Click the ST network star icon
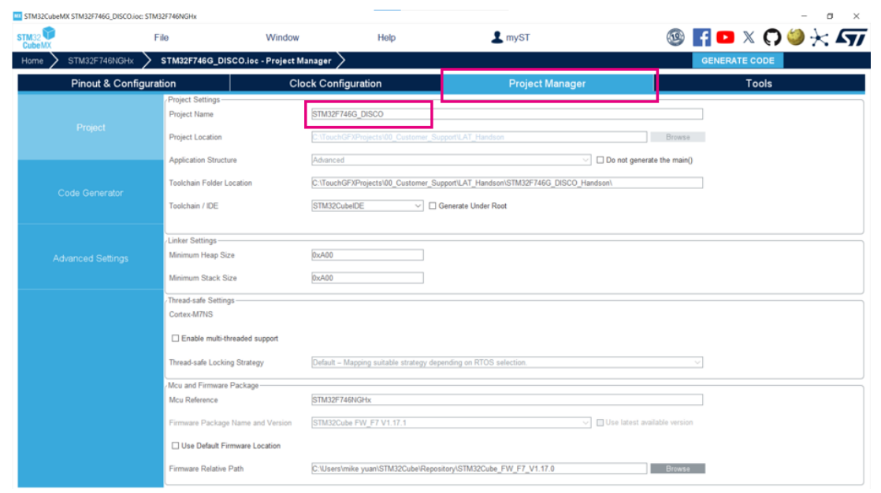This screenshot has height=493, width=881. pyautogui.click(x=820, y=38)
